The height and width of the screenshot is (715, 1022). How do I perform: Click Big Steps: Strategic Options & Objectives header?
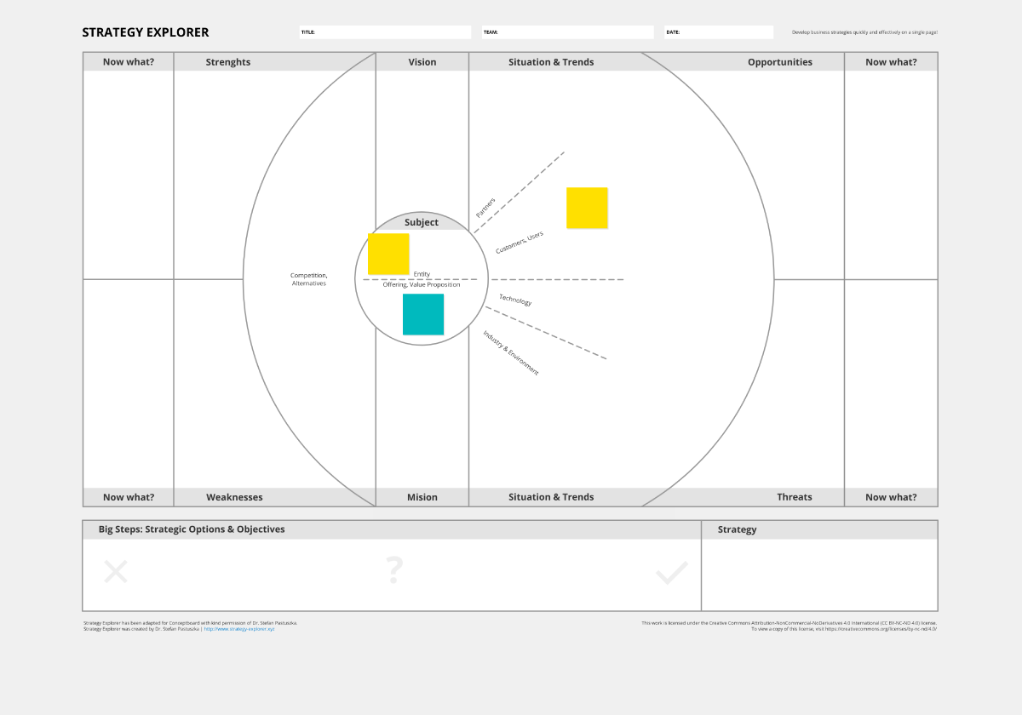[x=192, y=529]
